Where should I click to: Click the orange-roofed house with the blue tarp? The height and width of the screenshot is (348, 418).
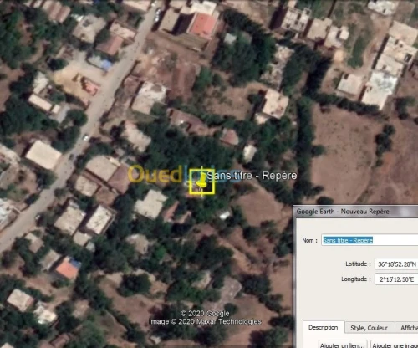click(x=68, y=269)
